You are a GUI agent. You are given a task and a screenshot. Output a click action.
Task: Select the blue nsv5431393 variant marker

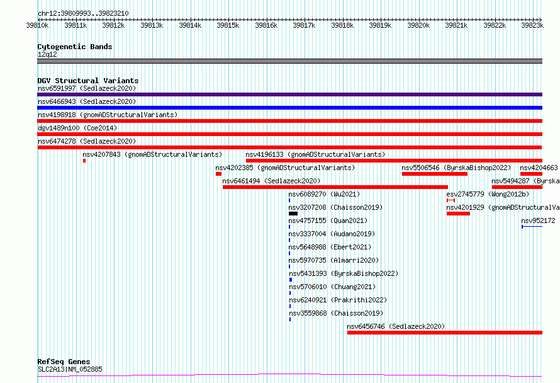tap(291, 280)
